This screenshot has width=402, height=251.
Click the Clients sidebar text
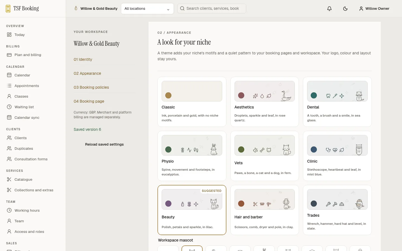tap(21, 138)
